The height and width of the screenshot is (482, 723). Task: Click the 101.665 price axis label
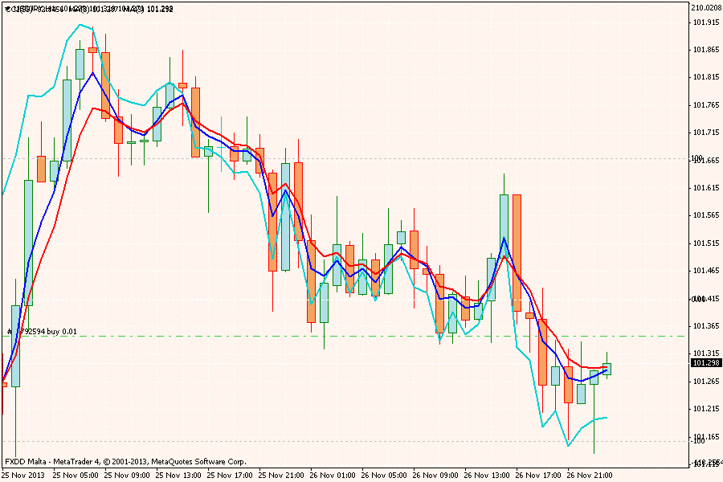tap(705, 161)
